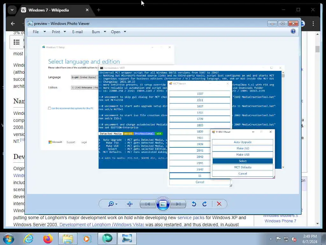Image resolution: width=326 pixels, height=245 pixels.
Task: Minimize the Photo Viewer window
Action: click(273, 24)
